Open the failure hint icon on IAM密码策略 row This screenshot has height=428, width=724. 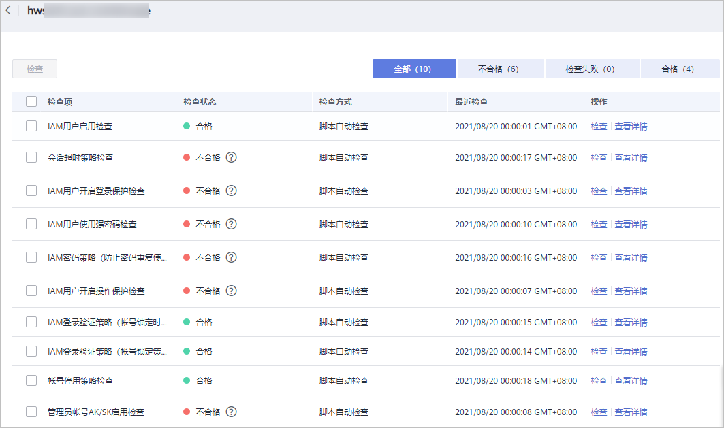click(231, 257)
